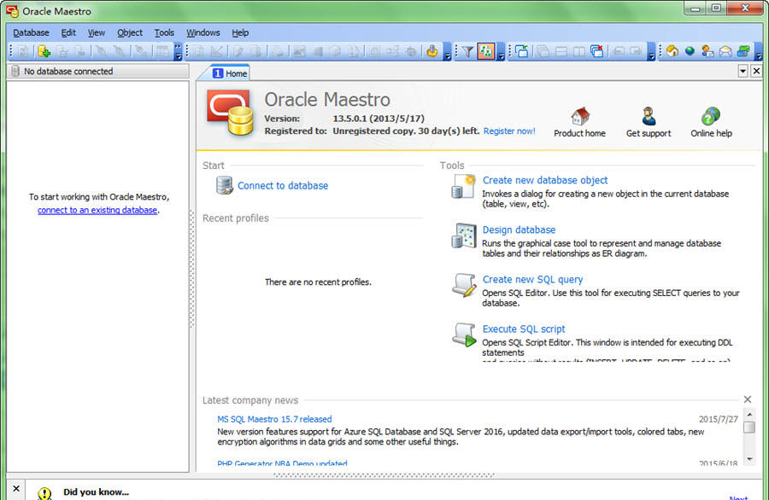Click the database icon next to No database connected
This screenshot has height=500, width=769.
click(15, 72)
